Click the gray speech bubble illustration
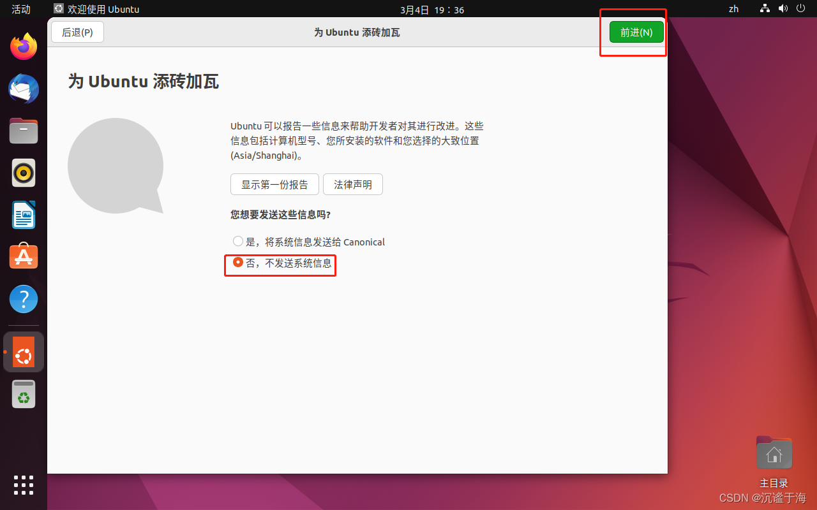 click(116, 166)
